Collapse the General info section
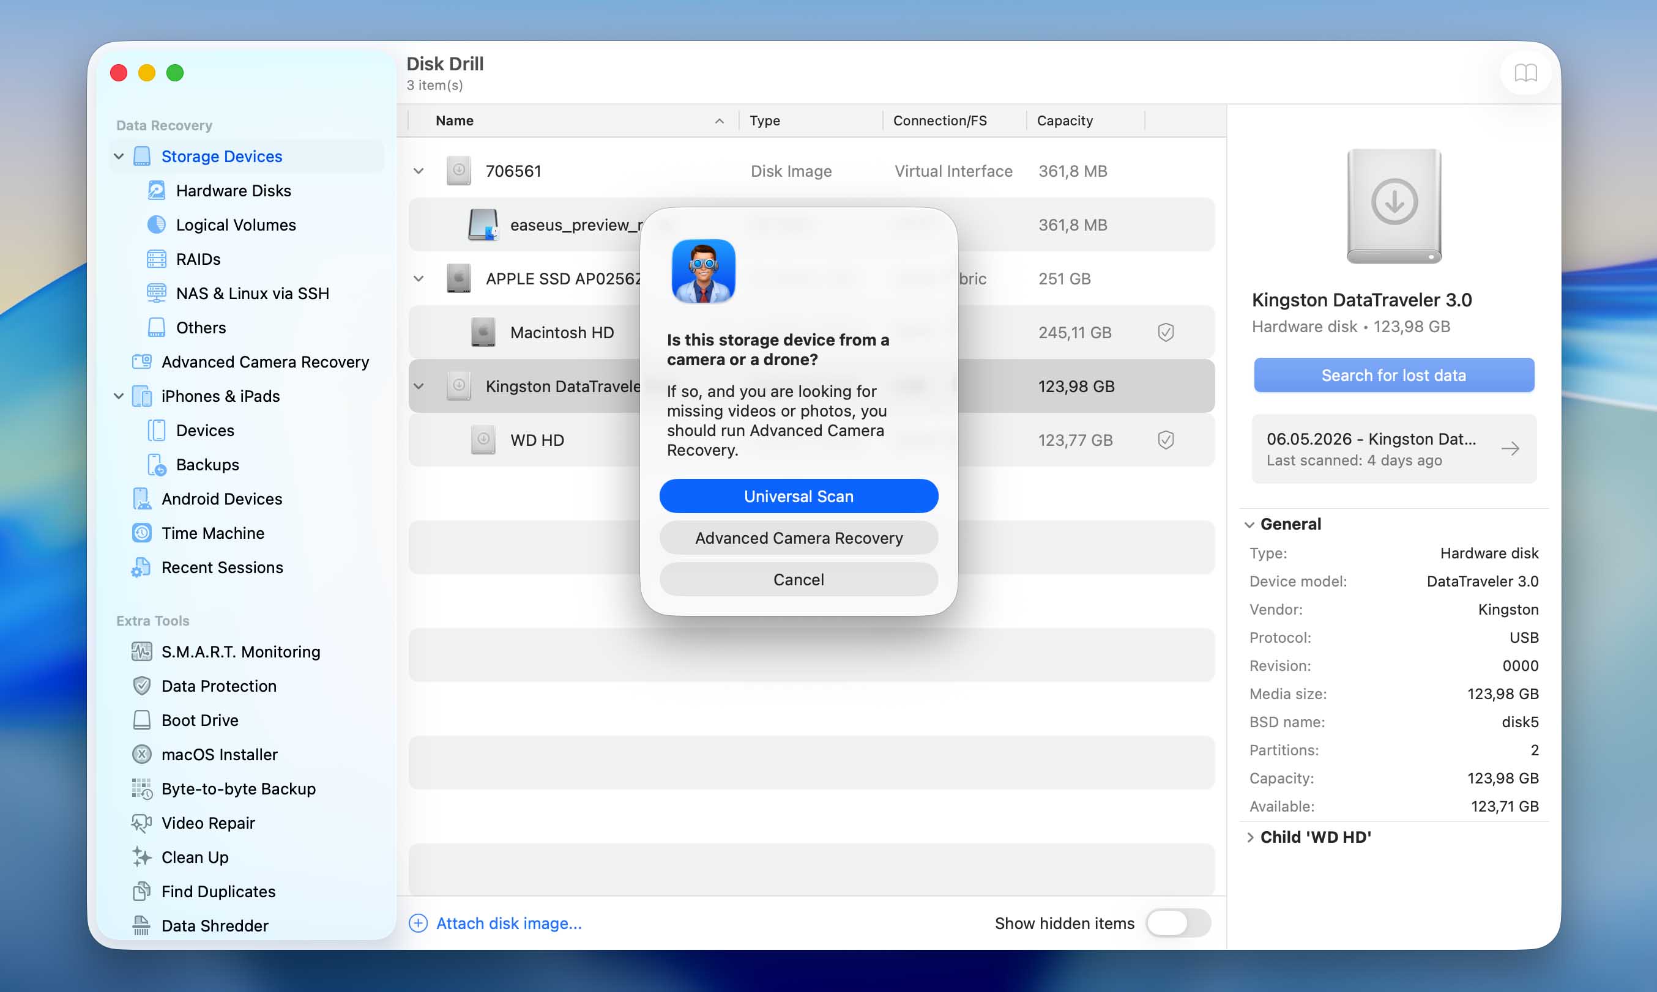Image resolution: width=1657 pixels, height=992 pixels. tap(1249, 525)
